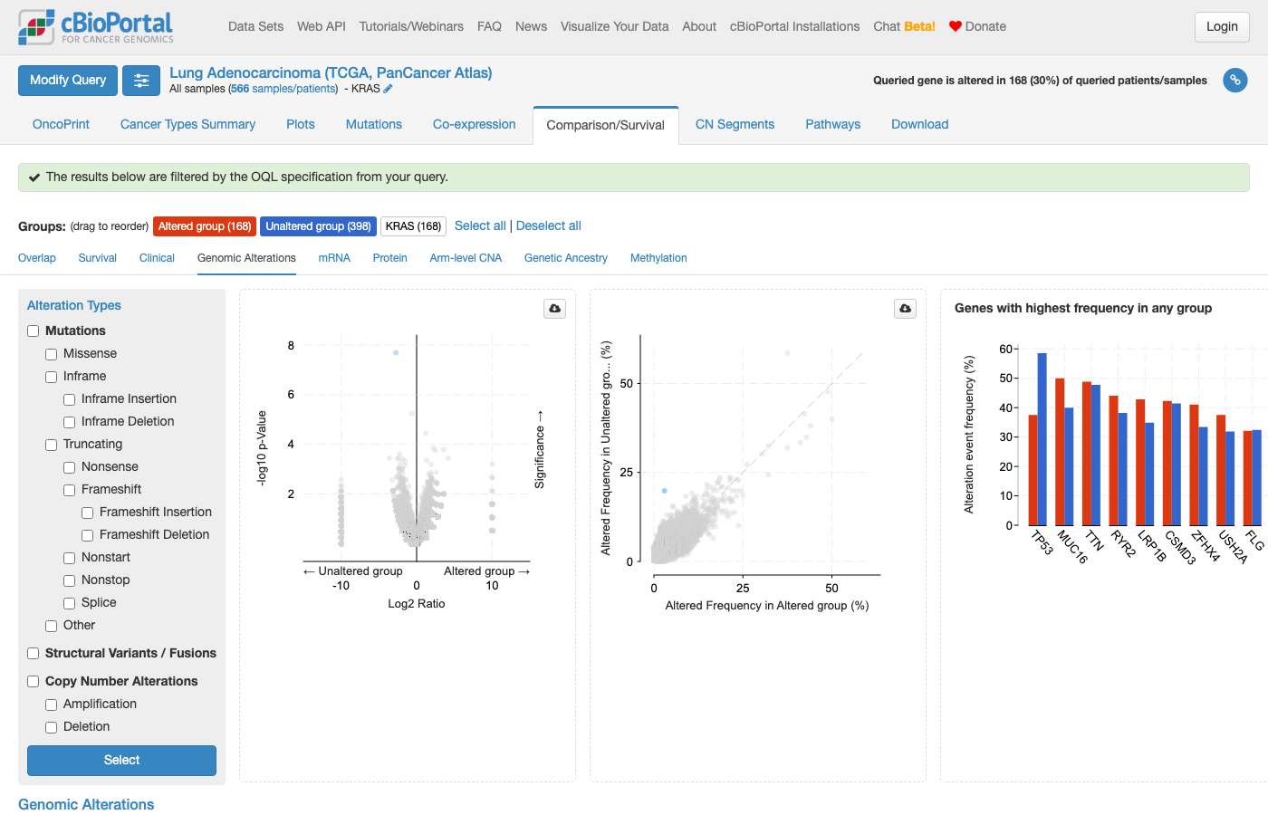Click the Select all groups link
This screenshot has width=1268, height=815.
pos(480,226)
